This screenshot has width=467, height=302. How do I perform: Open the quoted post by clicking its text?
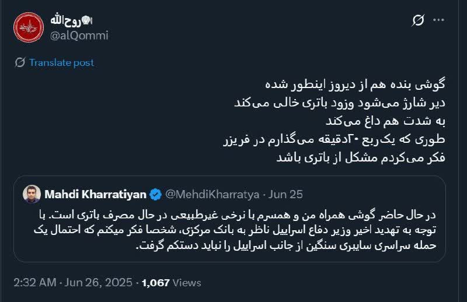[x=235, y=230]
